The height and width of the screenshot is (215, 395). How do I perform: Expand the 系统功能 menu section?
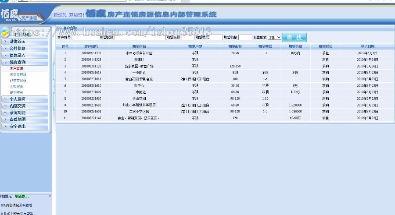point(25,113)
